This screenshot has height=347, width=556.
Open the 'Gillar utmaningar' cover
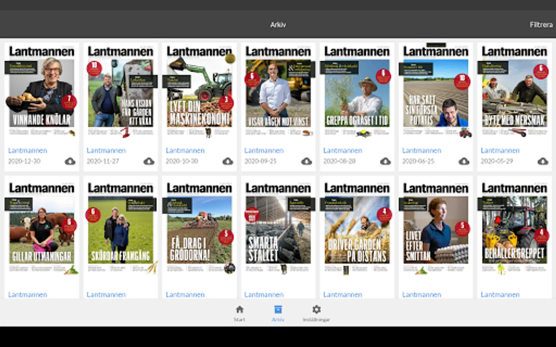click(42, 228)
